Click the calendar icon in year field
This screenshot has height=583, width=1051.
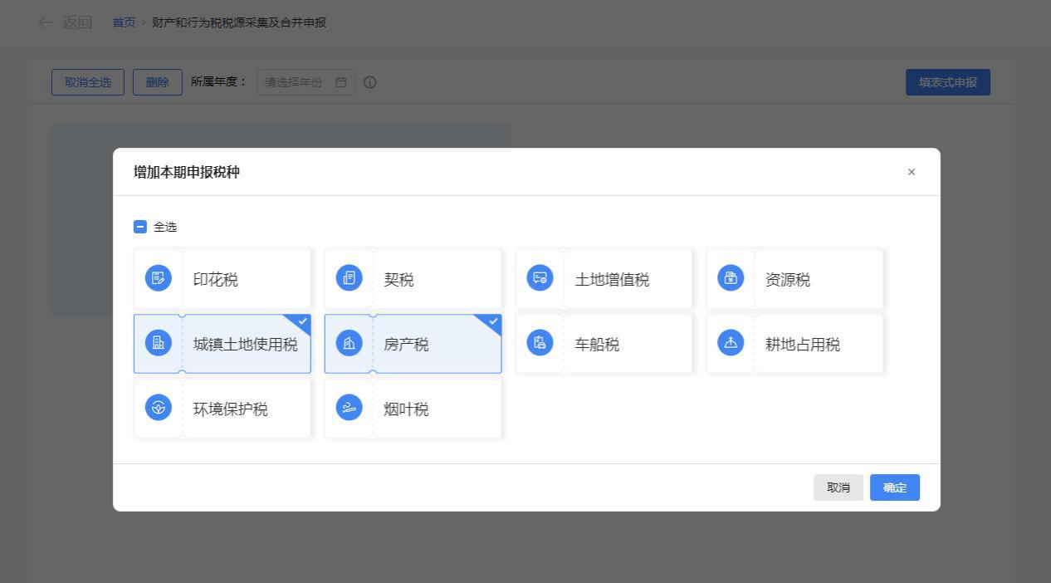[x=340, y=82]
